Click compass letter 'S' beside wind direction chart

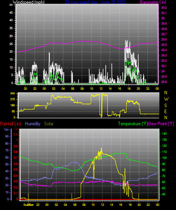(x=165, y=106)
